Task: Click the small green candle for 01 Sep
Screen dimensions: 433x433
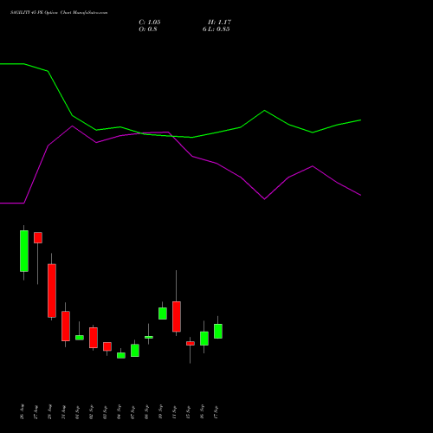Action: coord(80,338)
